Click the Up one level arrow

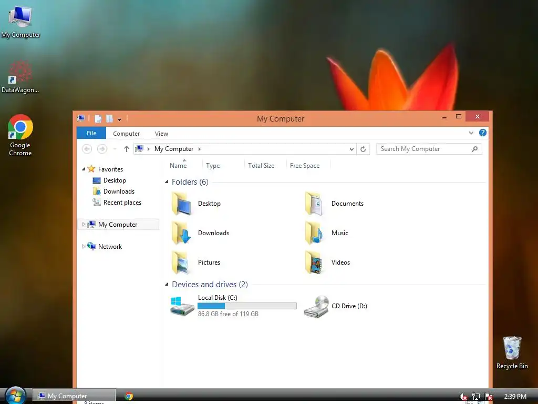tap(126, 149)
